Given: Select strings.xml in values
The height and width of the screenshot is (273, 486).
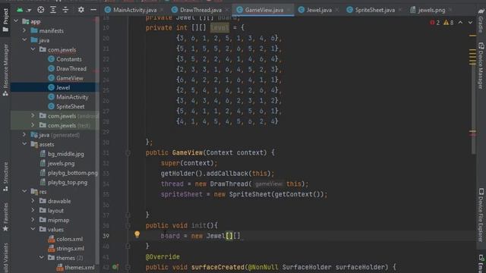Looking at the screenshot, I should coord(66,248).
